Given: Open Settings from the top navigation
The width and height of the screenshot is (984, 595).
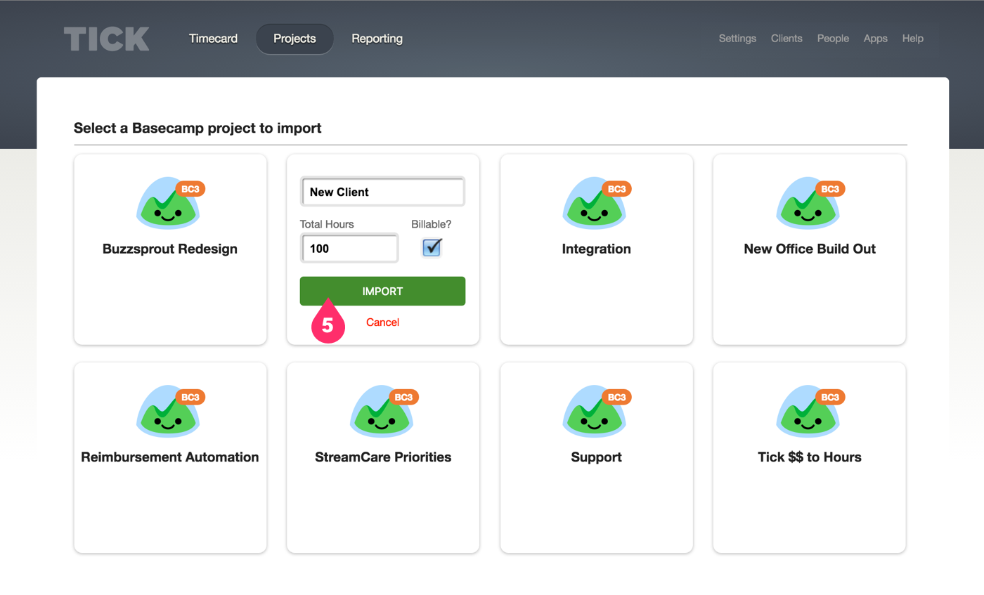Looking at the screenshot, I should click(737, 39).
